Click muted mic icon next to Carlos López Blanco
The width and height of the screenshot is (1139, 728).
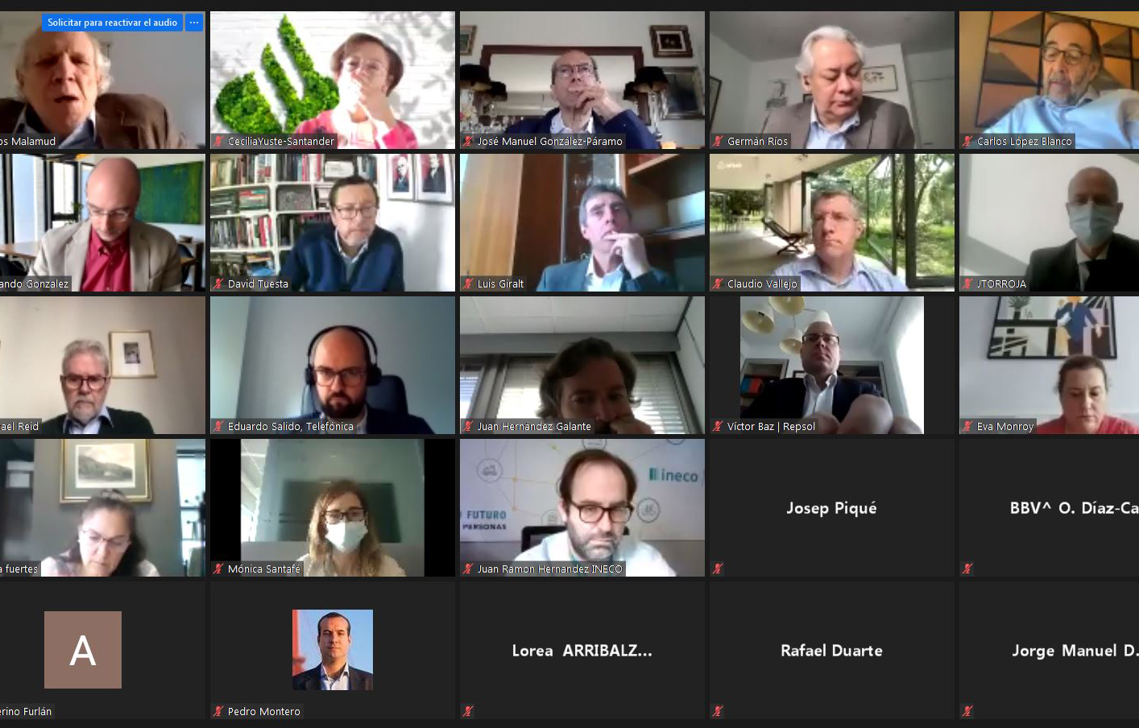pyautogui.click(x=967, y=141)
